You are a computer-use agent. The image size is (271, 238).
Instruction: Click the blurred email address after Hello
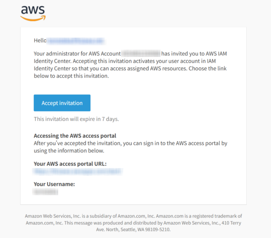[76, 41]
